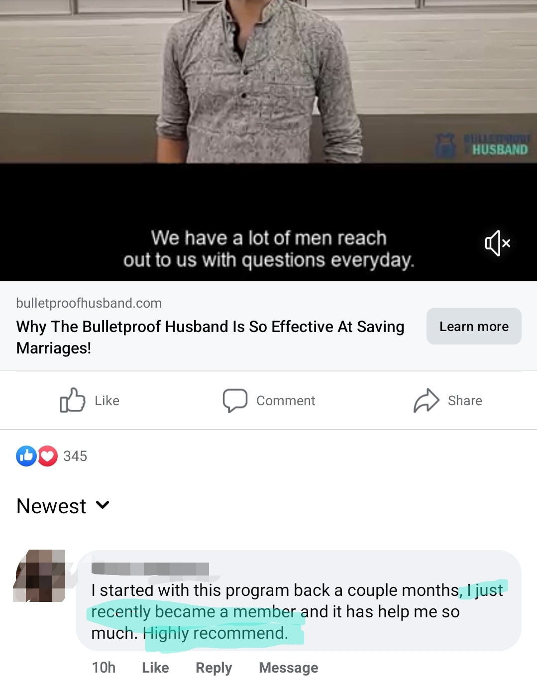Unmute the video with the speaker icon
The height and width of the screenshot is (693, 537).
pyautogui.click(x=498, y=243)
